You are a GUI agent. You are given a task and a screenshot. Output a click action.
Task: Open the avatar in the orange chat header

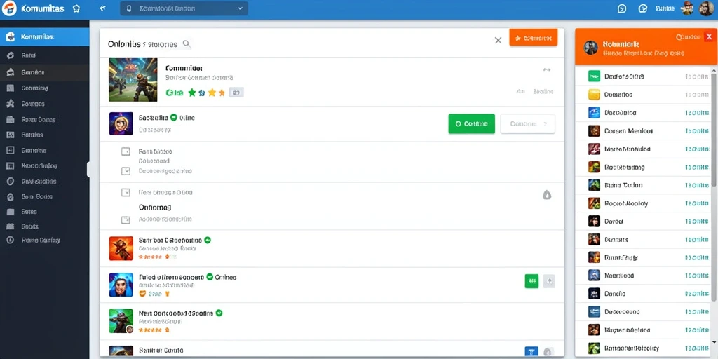(590, 47)
